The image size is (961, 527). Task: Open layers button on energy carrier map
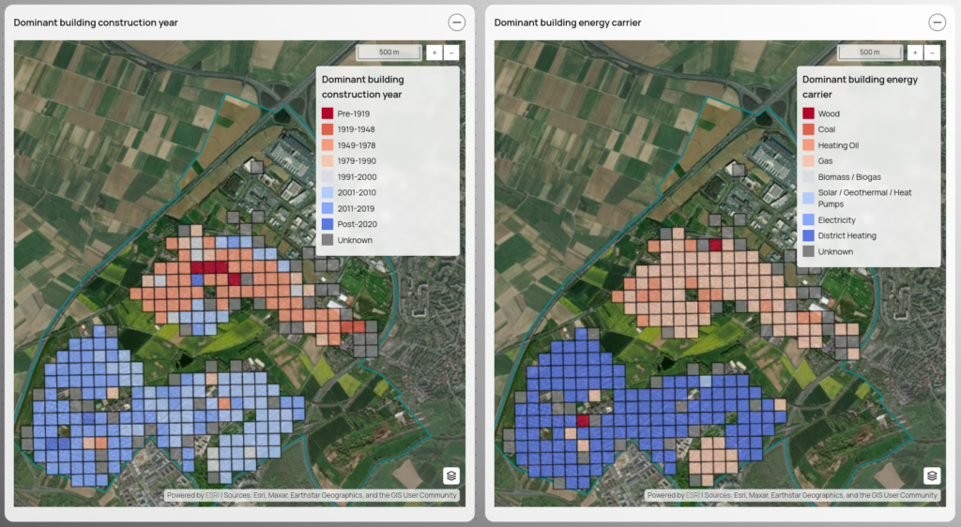click(x=932, y=475)
